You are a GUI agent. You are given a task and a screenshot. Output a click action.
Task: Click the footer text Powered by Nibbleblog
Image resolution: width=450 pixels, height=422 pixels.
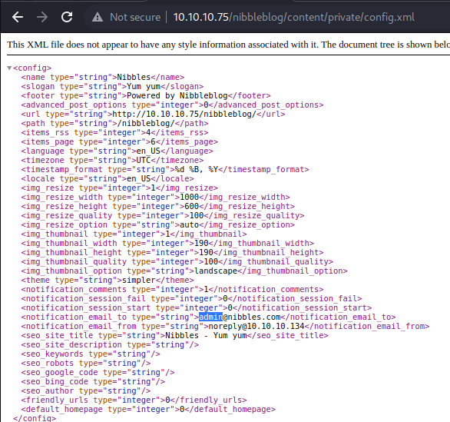[x=177, y=95]
